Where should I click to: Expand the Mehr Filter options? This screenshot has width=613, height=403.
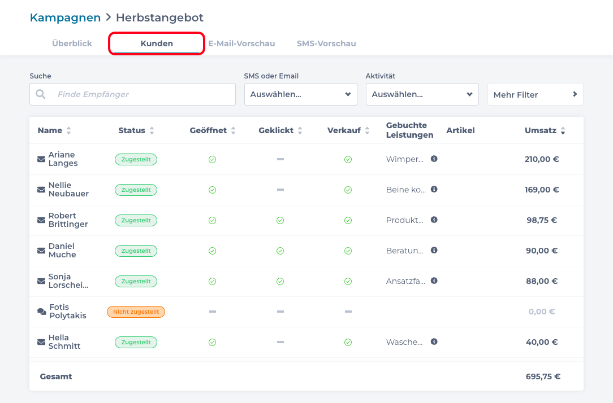535,94
